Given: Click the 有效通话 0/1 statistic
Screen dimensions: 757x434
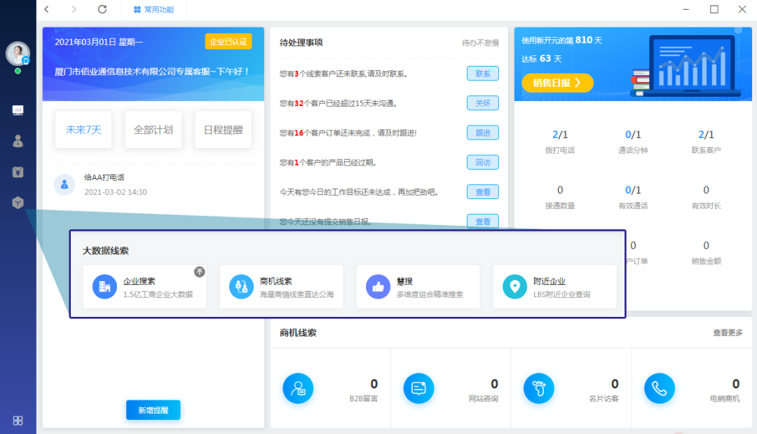Looking at the screenshot, I should point(633,197).
